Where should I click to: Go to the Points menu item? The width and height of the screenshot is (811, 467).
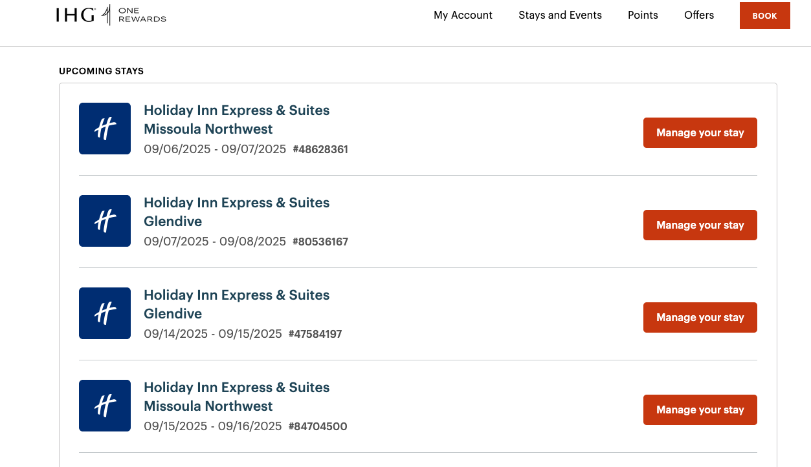(x=643, y=16)
